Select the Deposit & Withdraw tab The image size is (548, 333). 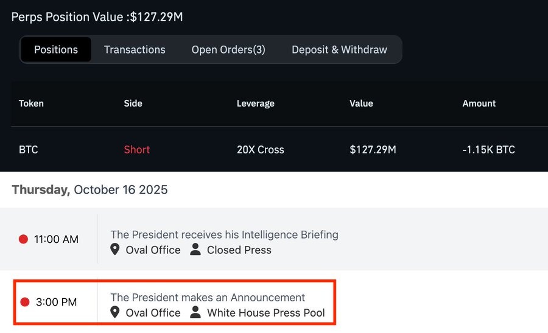point(339,50)
